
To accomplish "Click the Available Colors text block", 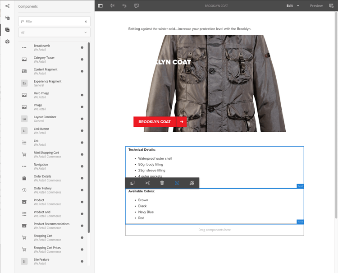I will (x=215, y=206).
